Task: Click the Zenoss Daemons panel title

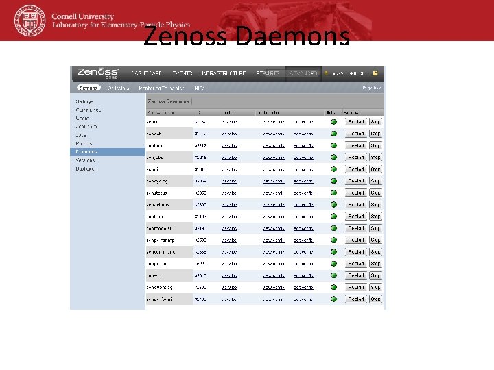Action: click(168, 101)
